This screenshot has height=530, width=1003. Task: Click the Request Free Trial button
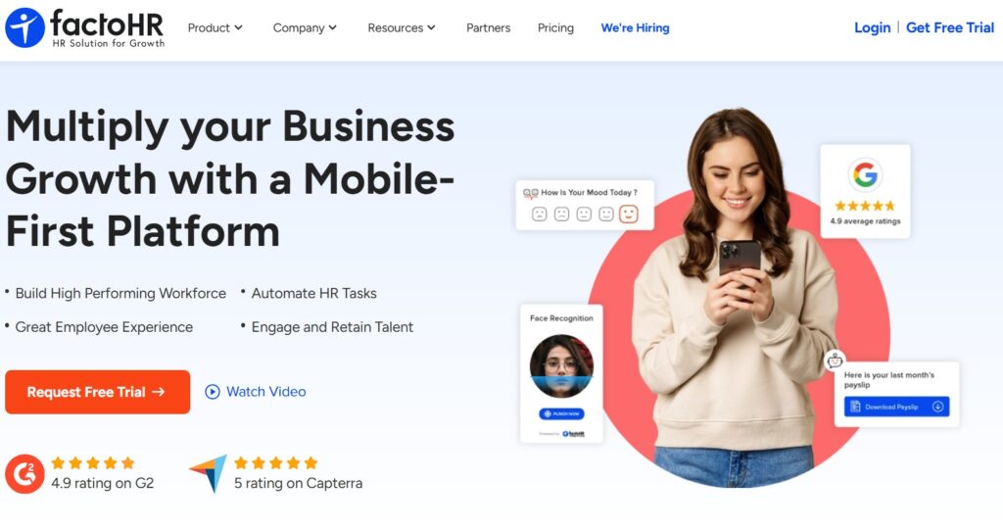(x=97, y=392)
